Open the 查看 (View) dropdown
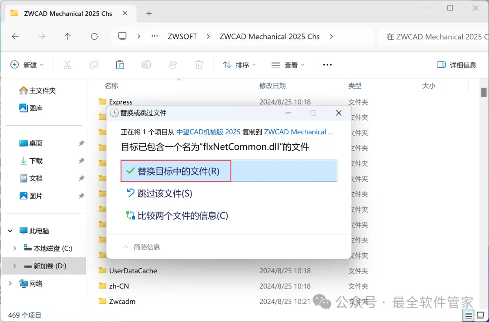This screenshot has height=322, width=489. click(288, 65)
